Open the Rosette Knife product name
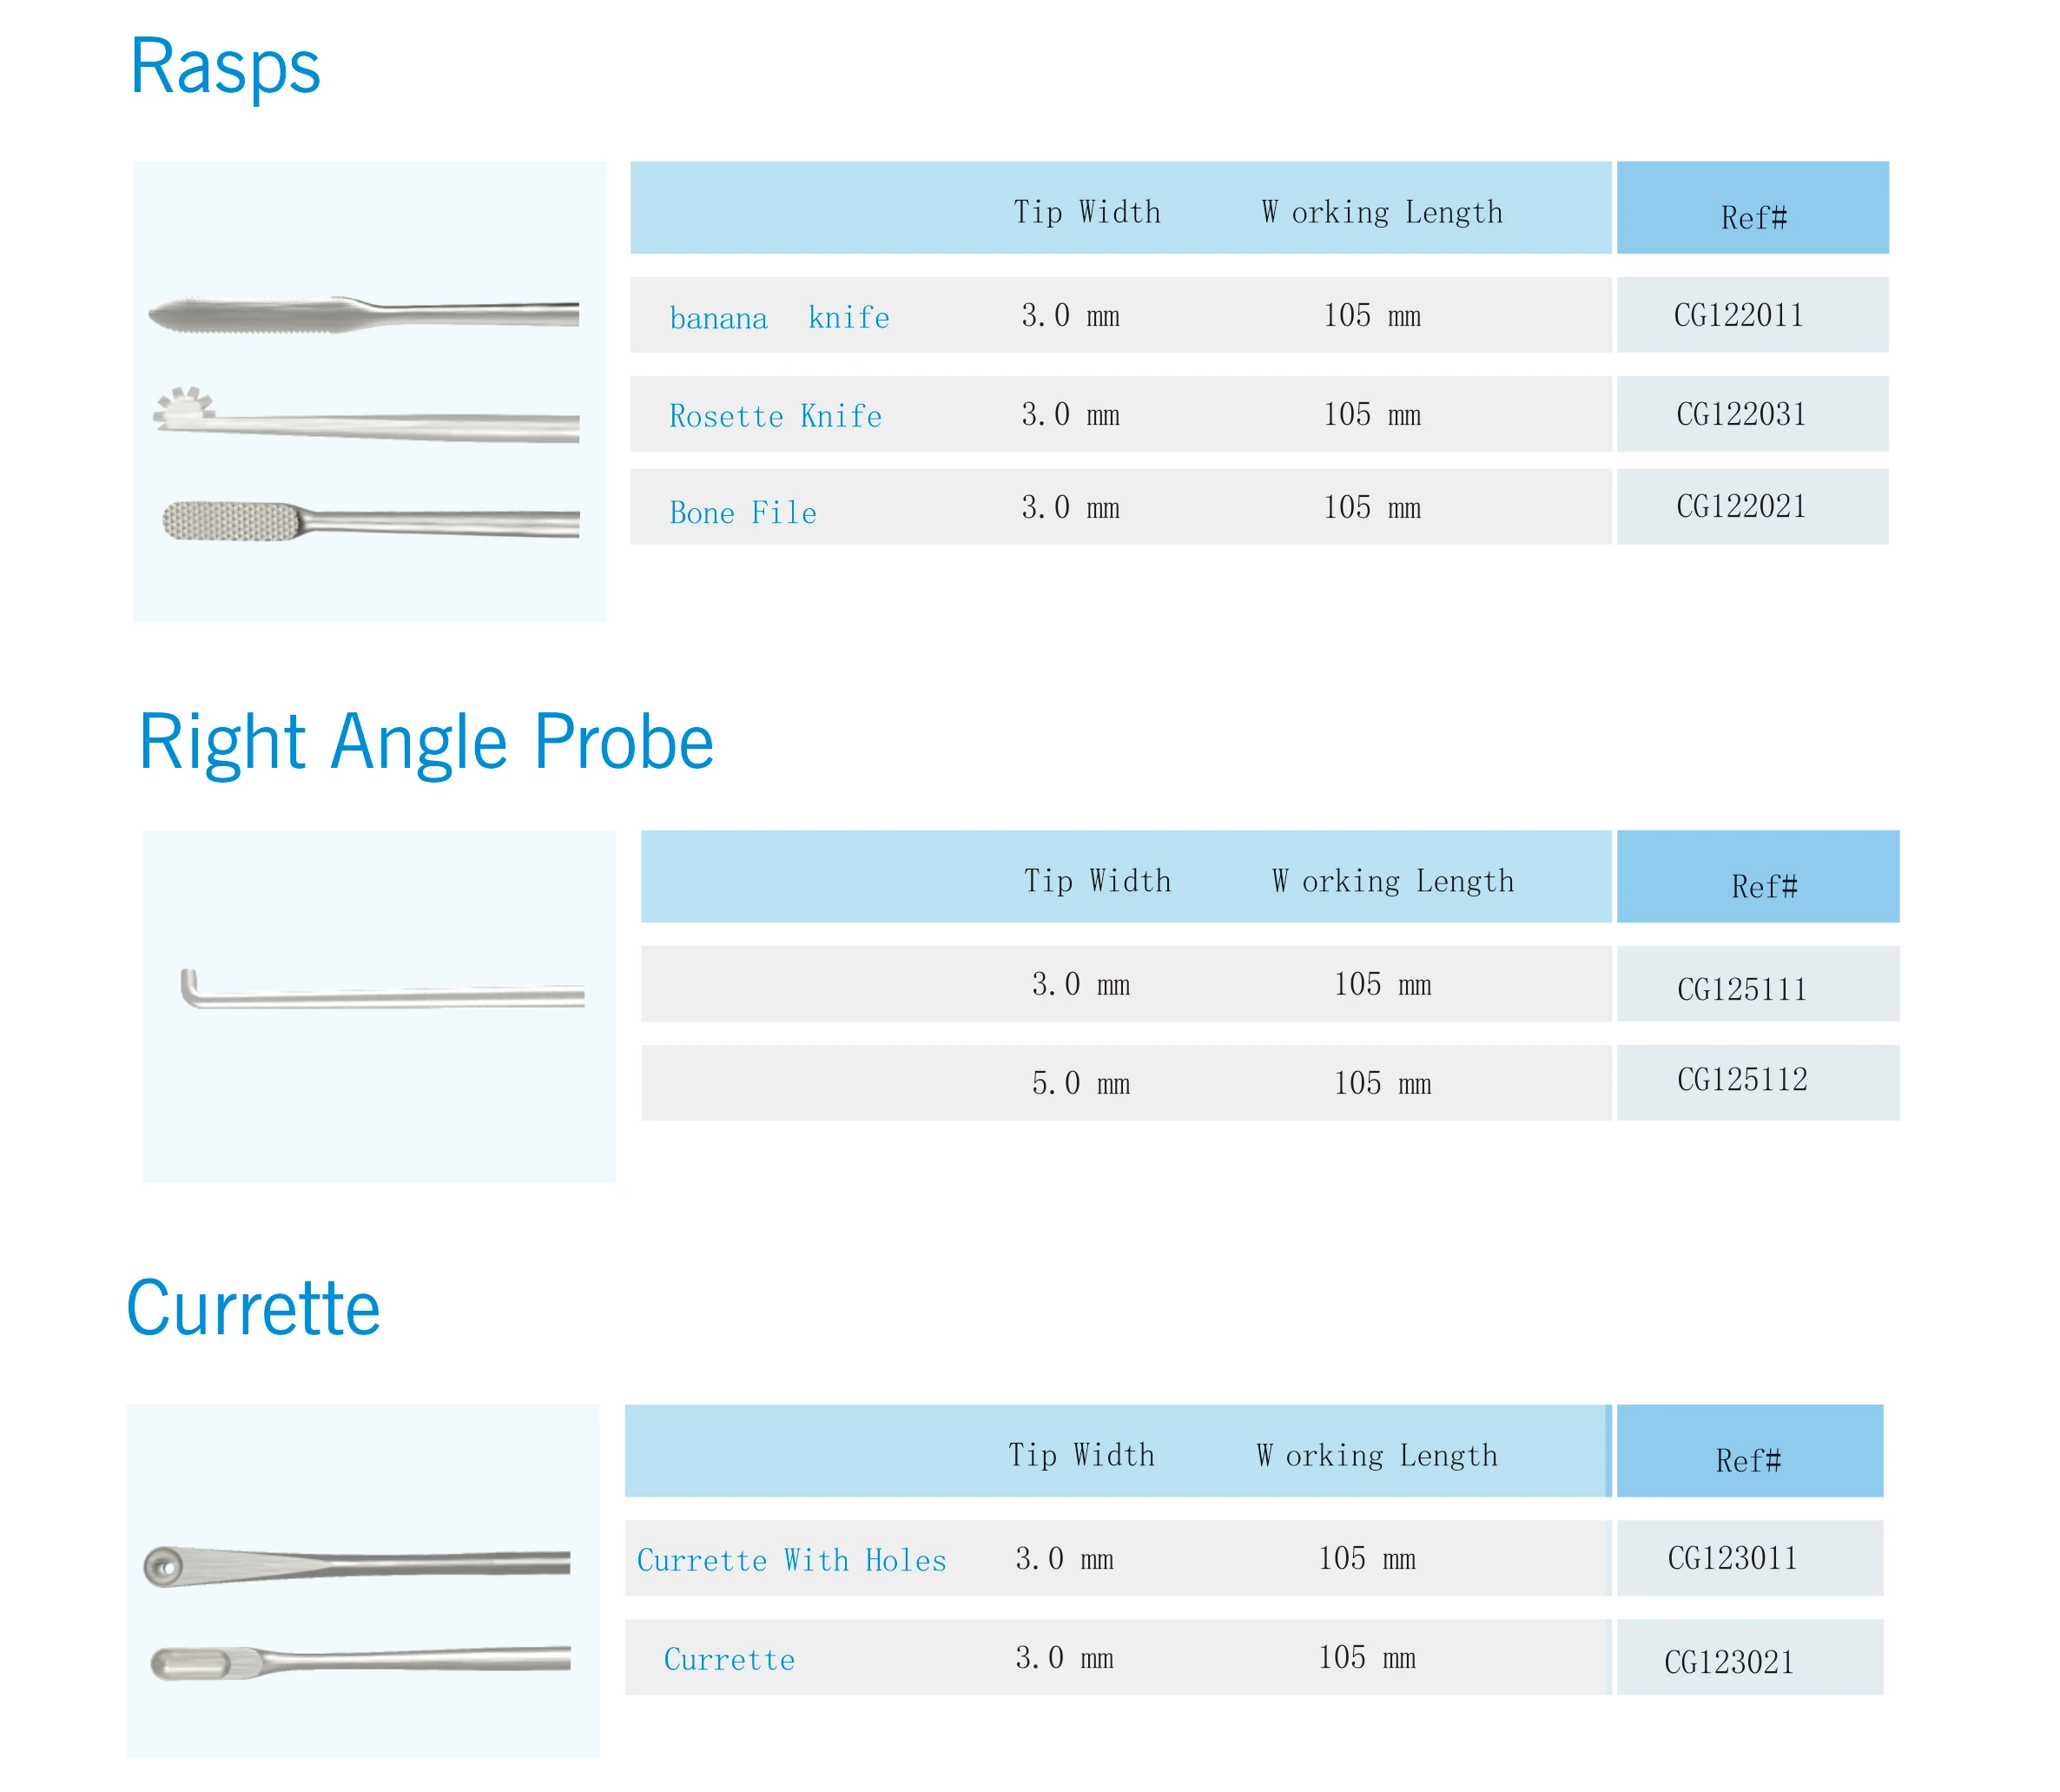The image size is (2060, 1792). pyautogui.click(x=776, y=416)
